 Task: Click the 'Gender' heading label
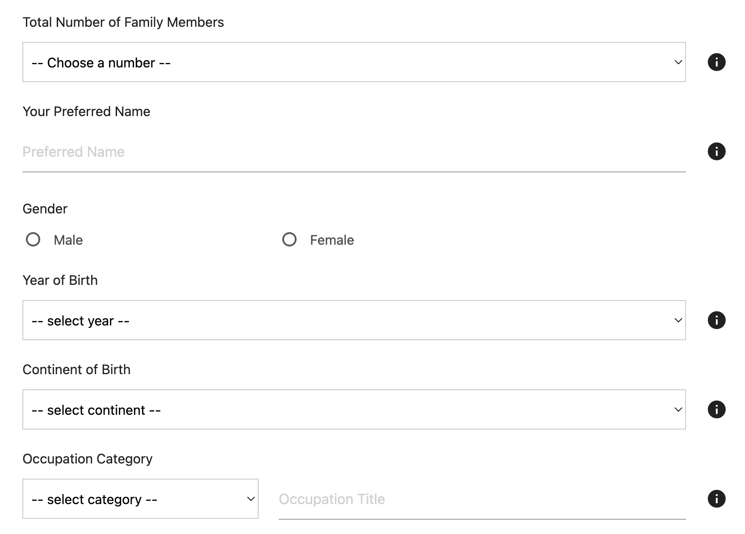point(45,209)
